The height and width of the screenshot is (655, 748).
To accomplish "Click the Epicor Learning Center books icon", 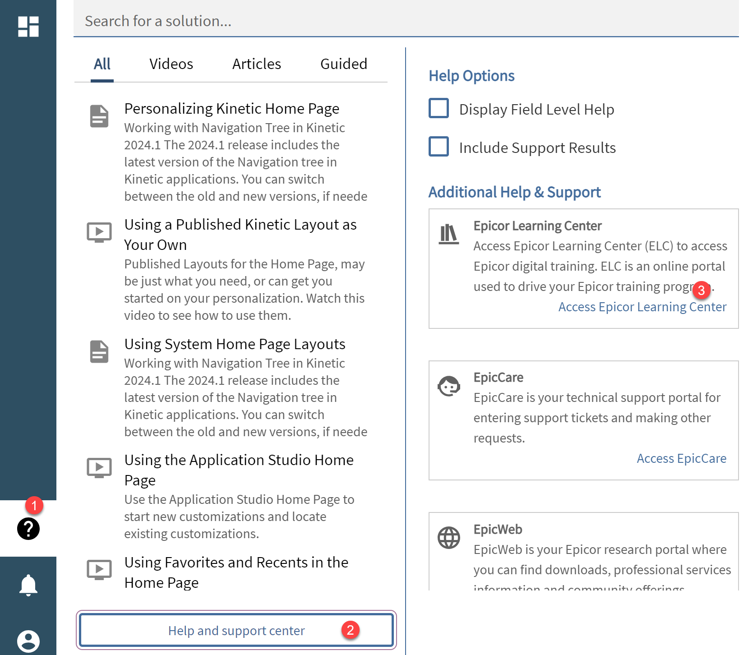I will click(449, 234).
